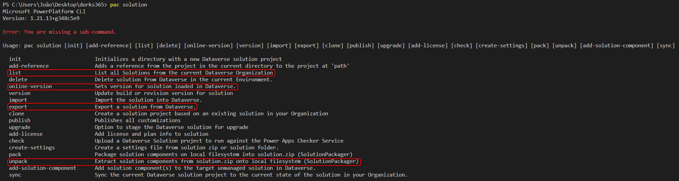Click the 'publish' command name in list
The height and width of the screenshot is (181, 679).
point(19,120)
